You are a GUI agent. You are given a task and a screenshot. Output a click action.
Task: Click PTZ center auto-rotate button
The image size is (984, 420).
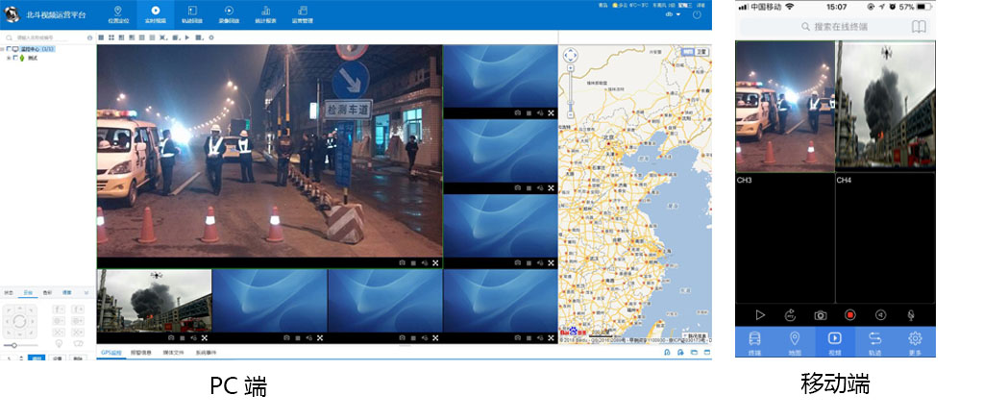[x=19, y=321]
